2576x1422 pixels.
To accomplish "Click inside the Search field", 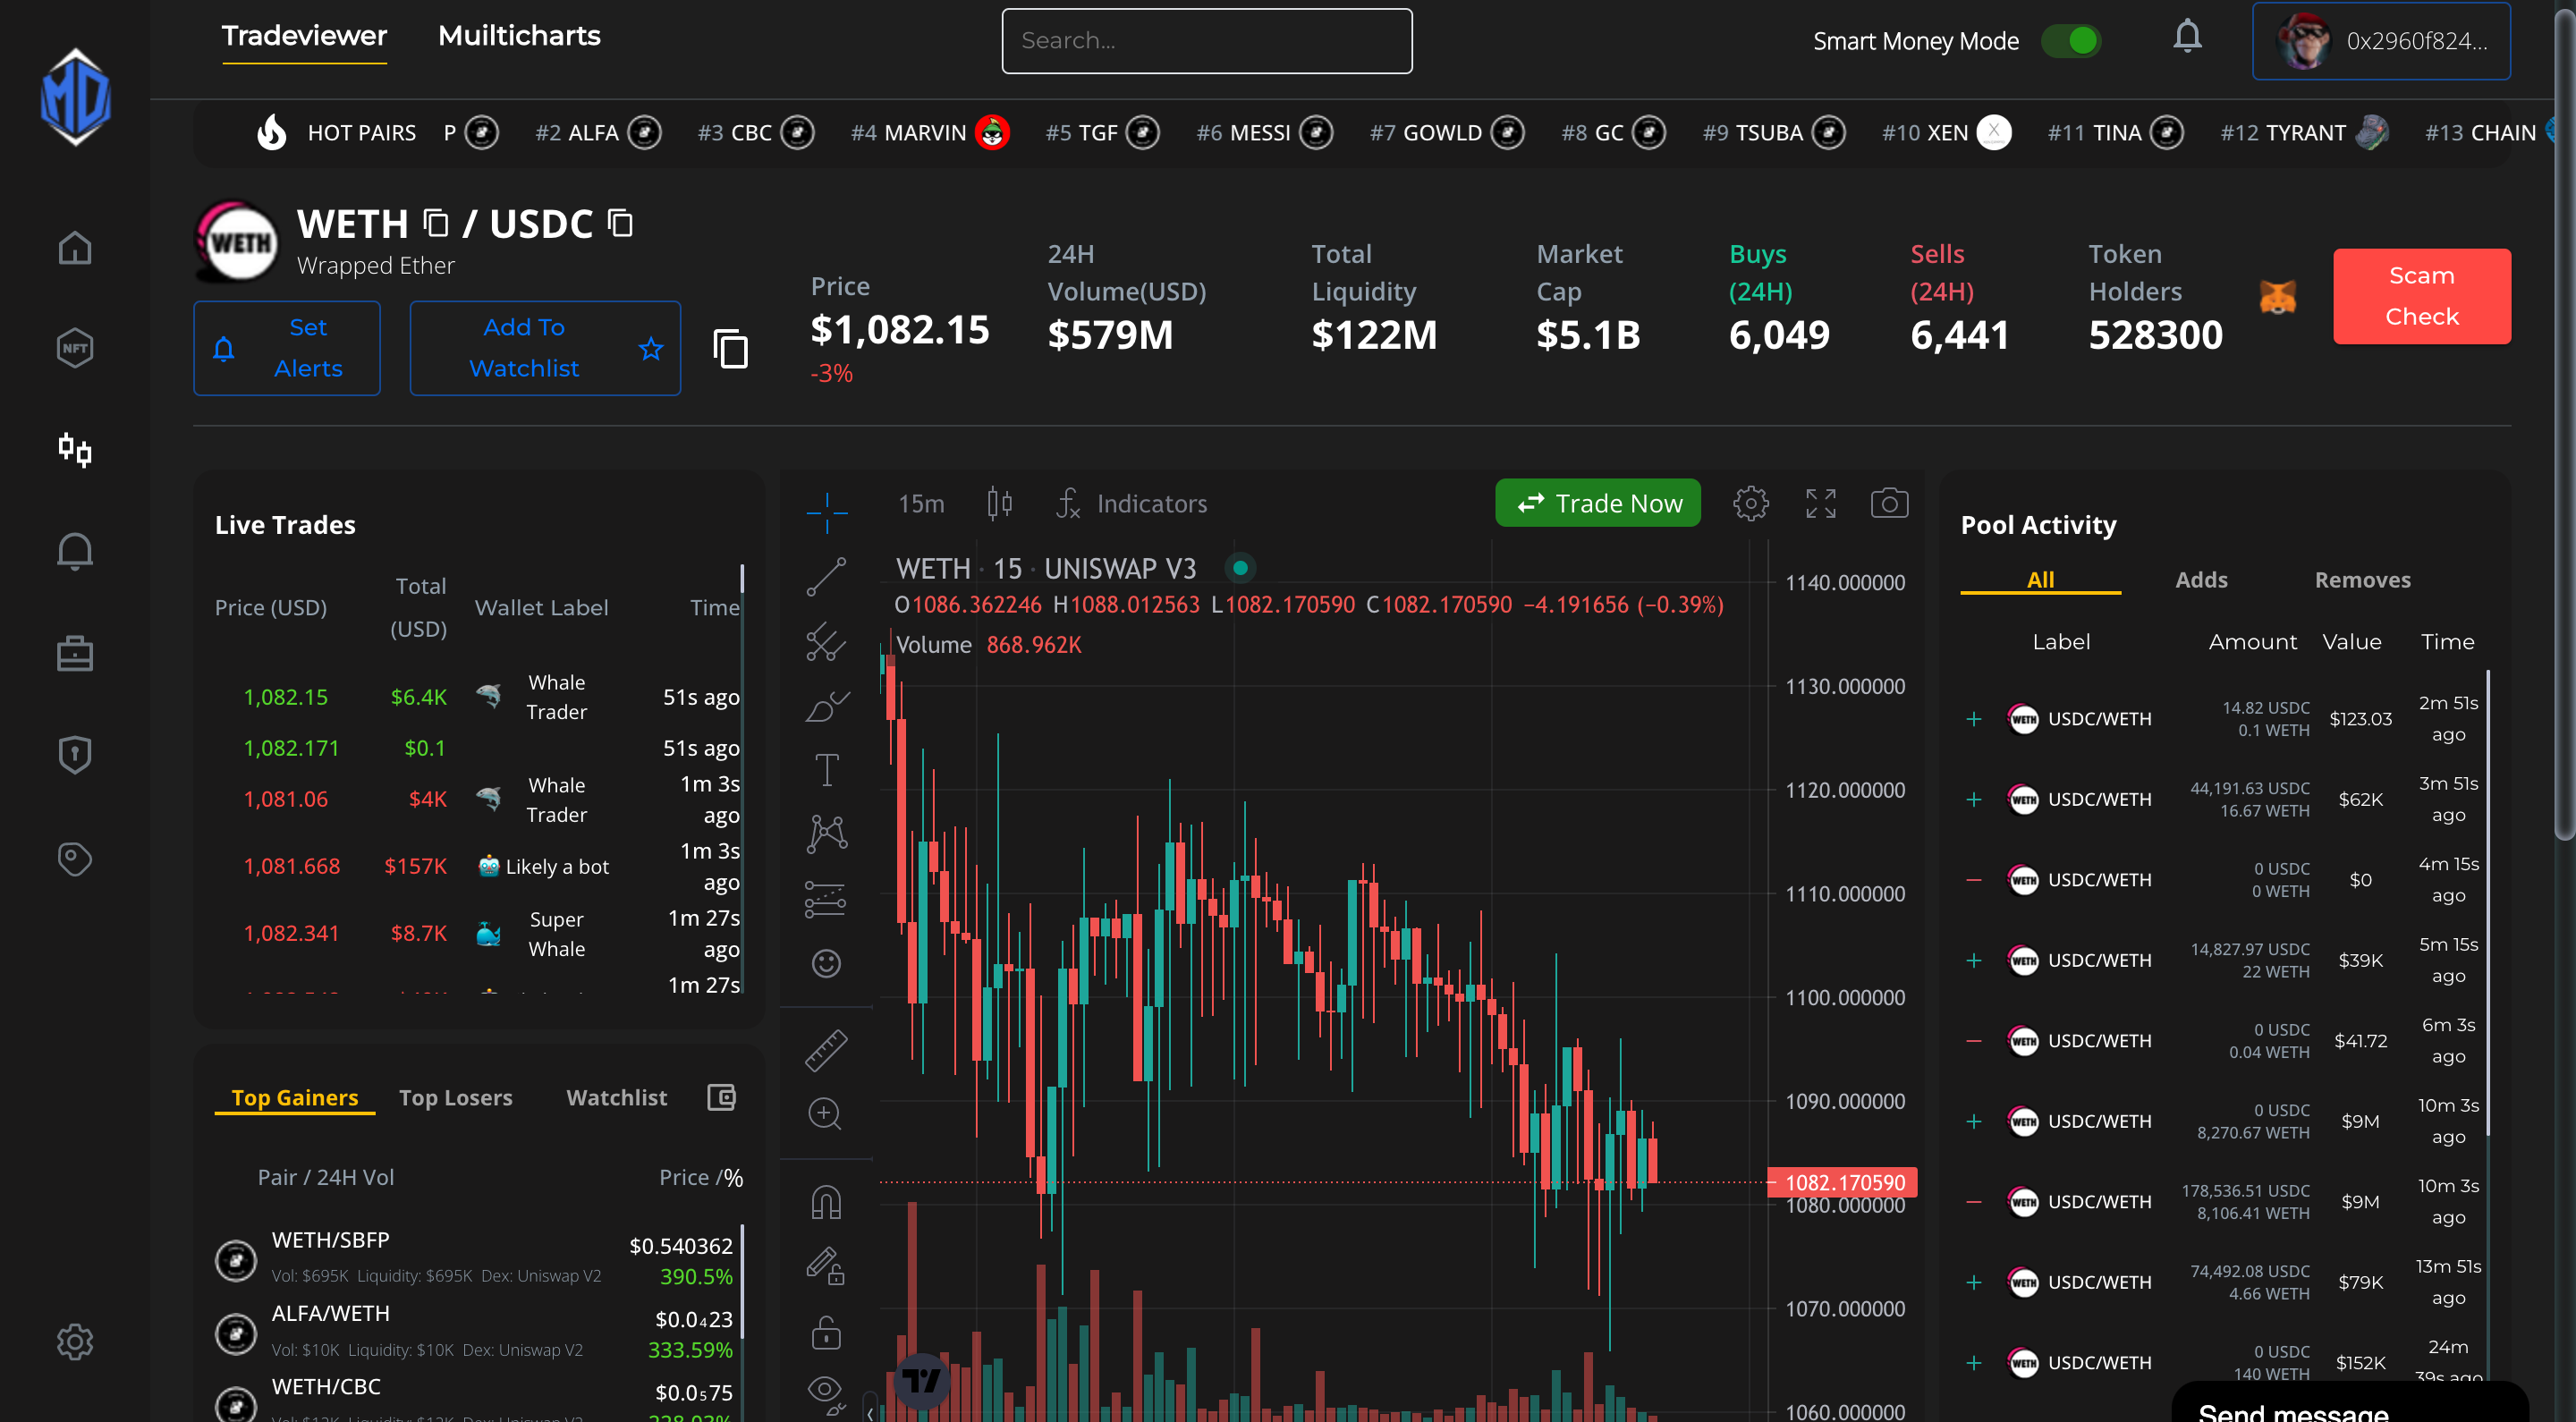I will tap(1206, 41).
